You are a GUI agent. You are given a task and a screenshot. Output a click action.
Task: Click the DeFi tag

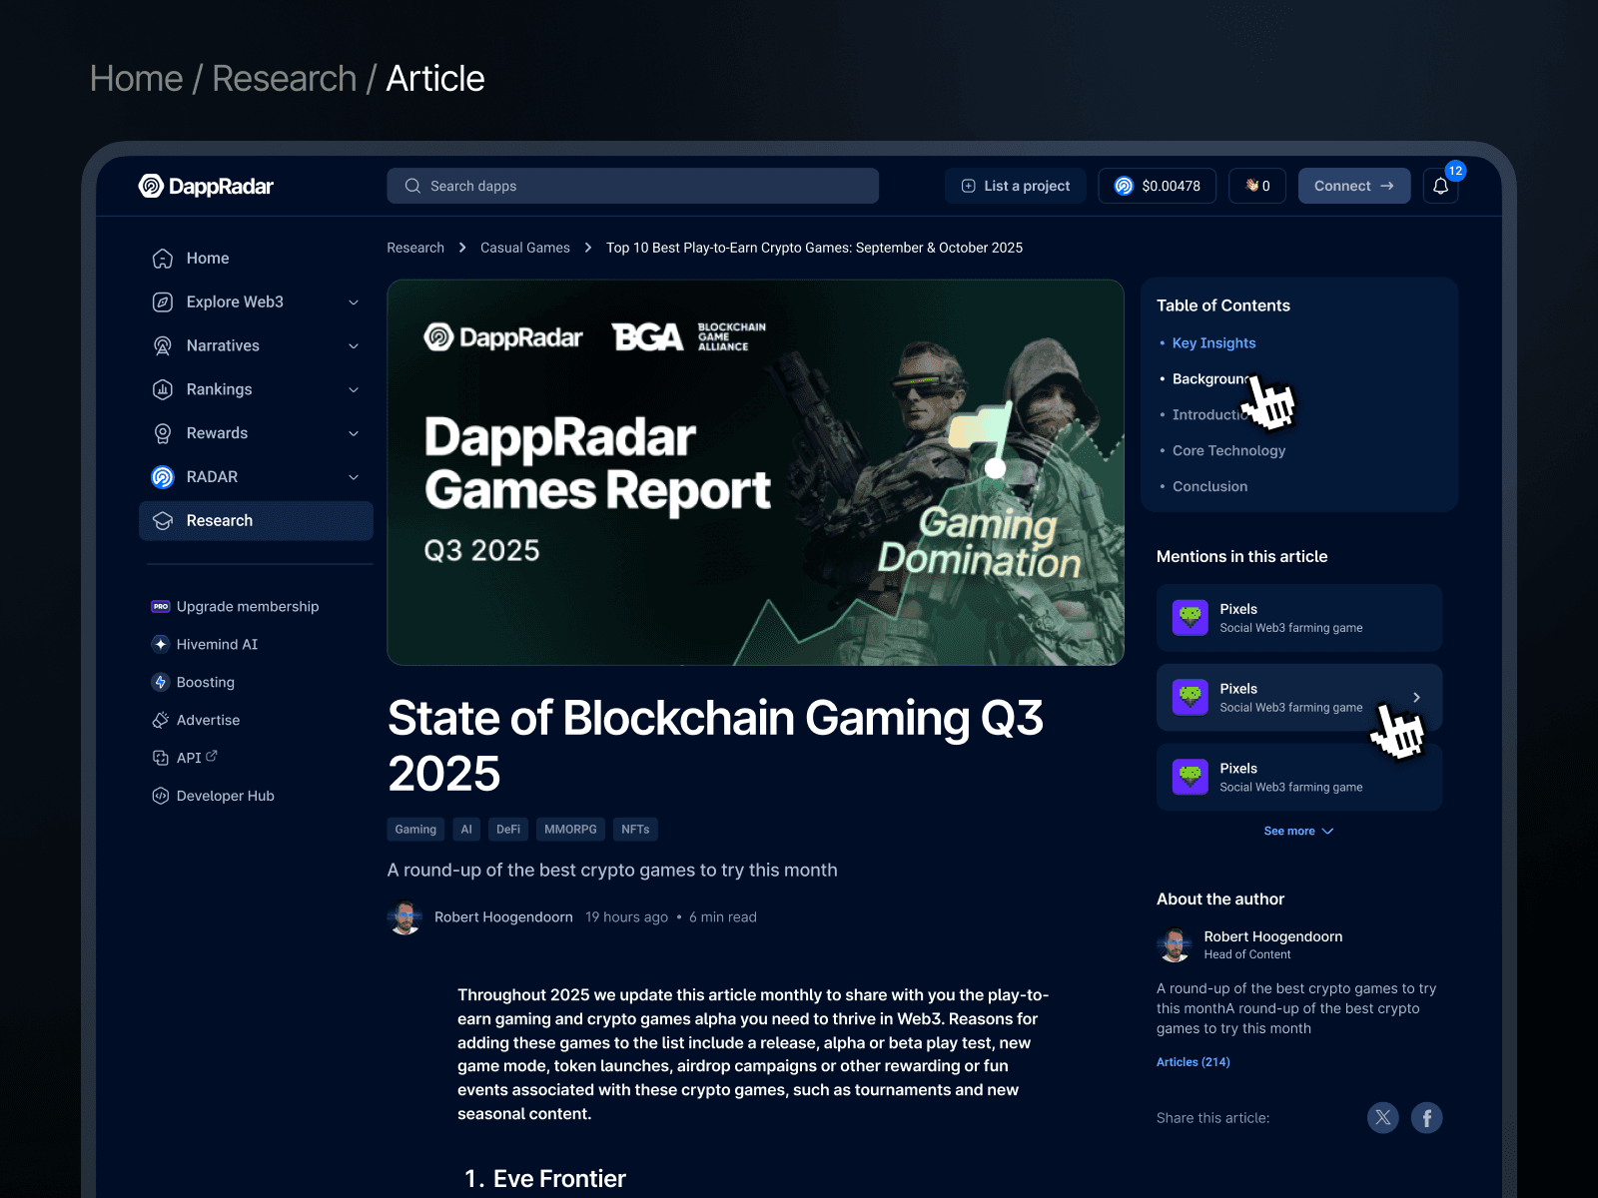(x=508, y=830)
